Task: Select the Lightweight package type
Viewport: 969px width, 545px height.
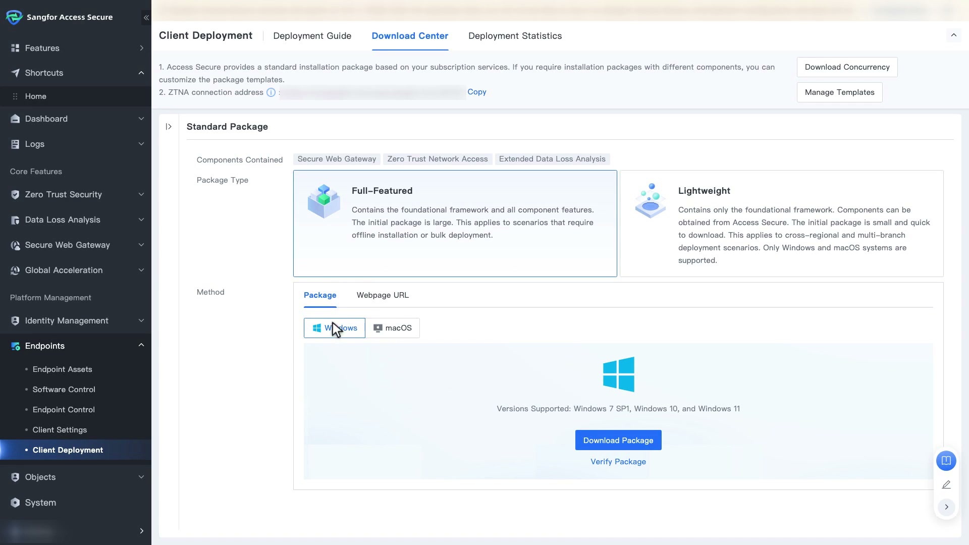Action: point(781,224)
